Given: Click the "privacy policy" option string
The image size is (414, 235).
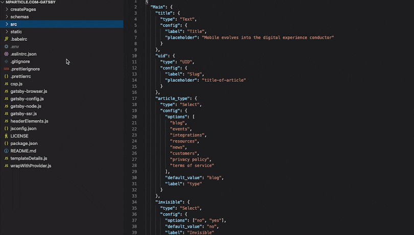Looking at the screenshot, I should (190, 159).
